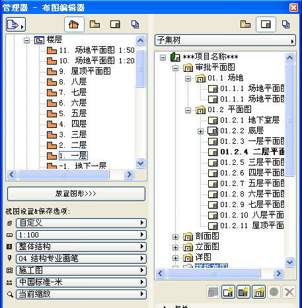This screenshot has height=308, width=302.
Task: Expand the 详图 subset
Action: [x=175, y=258]
